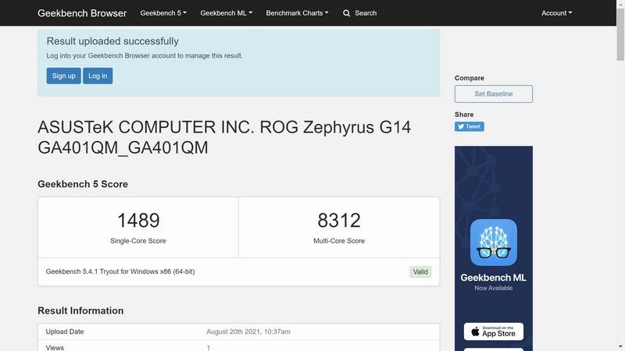Image resolution: width=625 pixels, height=351 pixels.
Task: Click the Geekbench 5.4.1 Tryout version text
Action: [120, 271]
